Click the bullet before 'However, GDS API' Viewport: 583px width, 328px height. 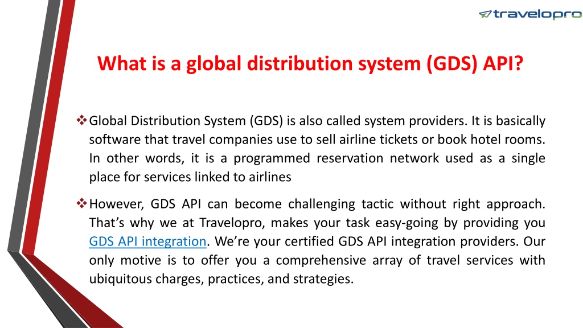coord(81,203)
